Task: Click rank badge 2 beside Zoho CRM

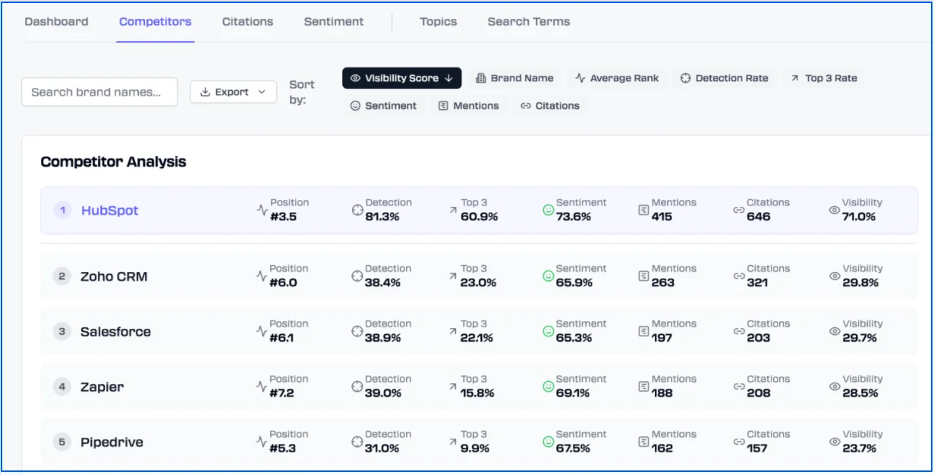Action: pos(62,277)
